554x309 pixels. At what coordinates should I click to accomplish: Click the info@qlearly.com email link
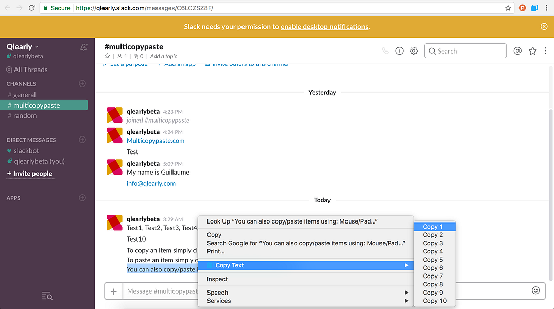pos(151,183)
